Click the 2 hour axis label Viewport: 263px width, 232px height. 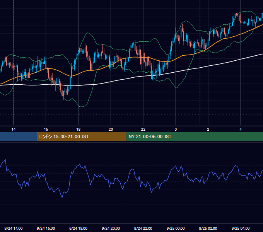pyautogui.click(x=208, y=130)
